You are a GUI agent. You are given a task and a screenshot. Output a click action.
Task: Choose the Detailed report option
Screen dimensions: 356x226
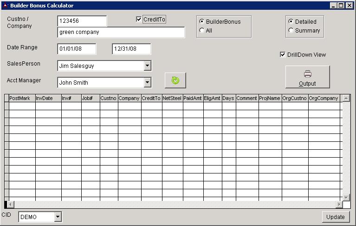[291, 21]
